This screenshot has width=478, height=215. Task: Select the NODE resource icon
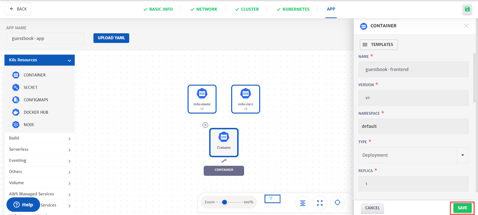(15, 125)
